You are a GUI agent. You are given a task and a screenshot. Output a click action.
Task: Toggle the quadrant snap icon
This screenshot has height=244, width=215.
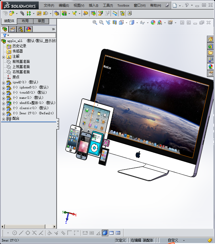pos(28,233)
